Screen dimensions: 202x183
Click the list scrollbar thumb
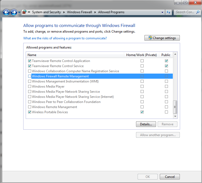175,107
